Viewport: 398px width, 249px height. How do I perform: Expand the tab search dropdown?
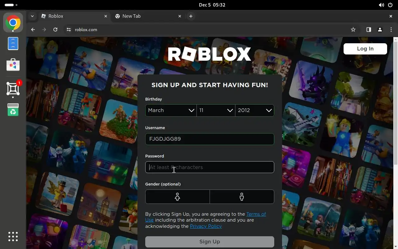(32, 16)
